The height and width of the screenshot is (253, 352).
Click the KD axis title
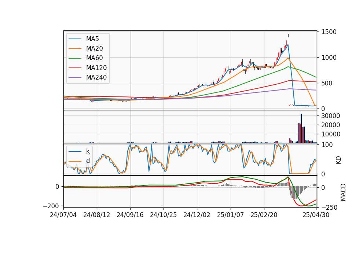click(x=338, y=160)
